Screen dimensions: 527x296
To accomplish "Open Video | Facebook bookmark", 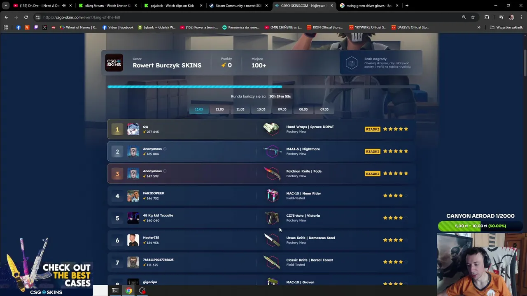I will [x=118, y=28].
